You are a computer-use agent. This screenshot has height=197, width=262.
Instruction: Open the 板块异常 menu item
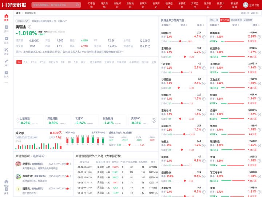[x=143, y=5]
